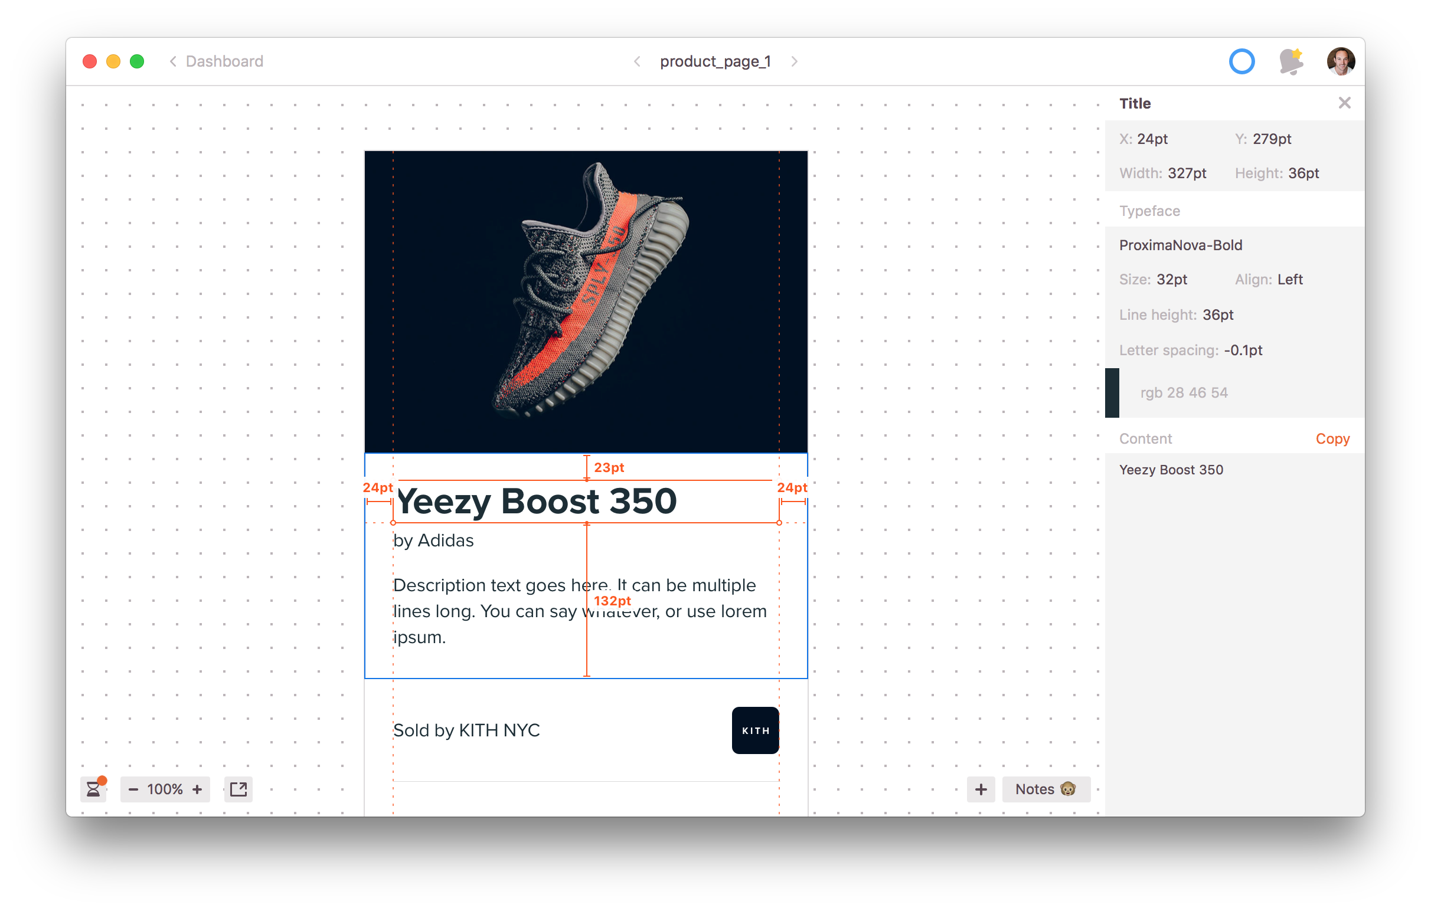The width and height of the screenshot is (1431, 911).
Task: Click the 23pt top spacing measurement label
Action: point(609,467)
